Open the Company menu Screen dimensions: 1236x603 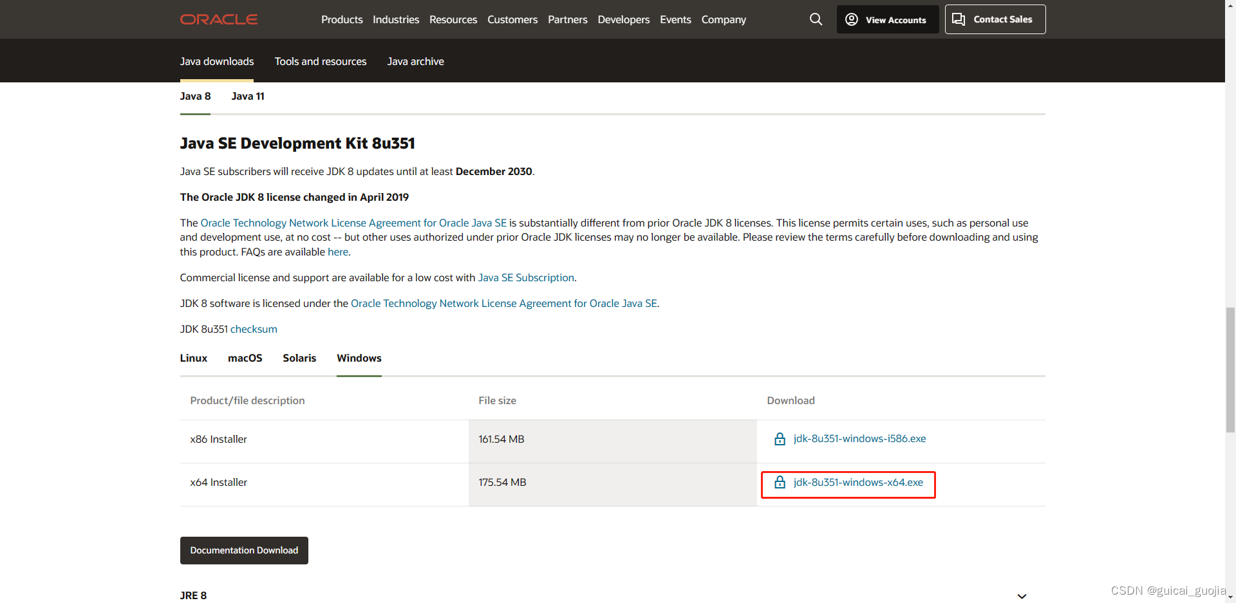pos(724,19)
